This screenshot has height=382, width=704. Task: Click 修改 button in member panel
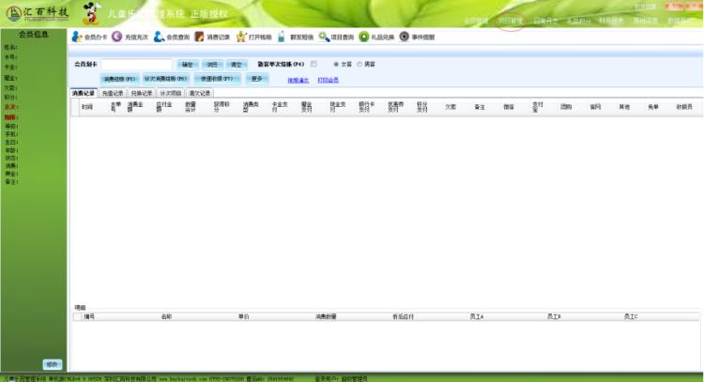click(x=53, y=364)
